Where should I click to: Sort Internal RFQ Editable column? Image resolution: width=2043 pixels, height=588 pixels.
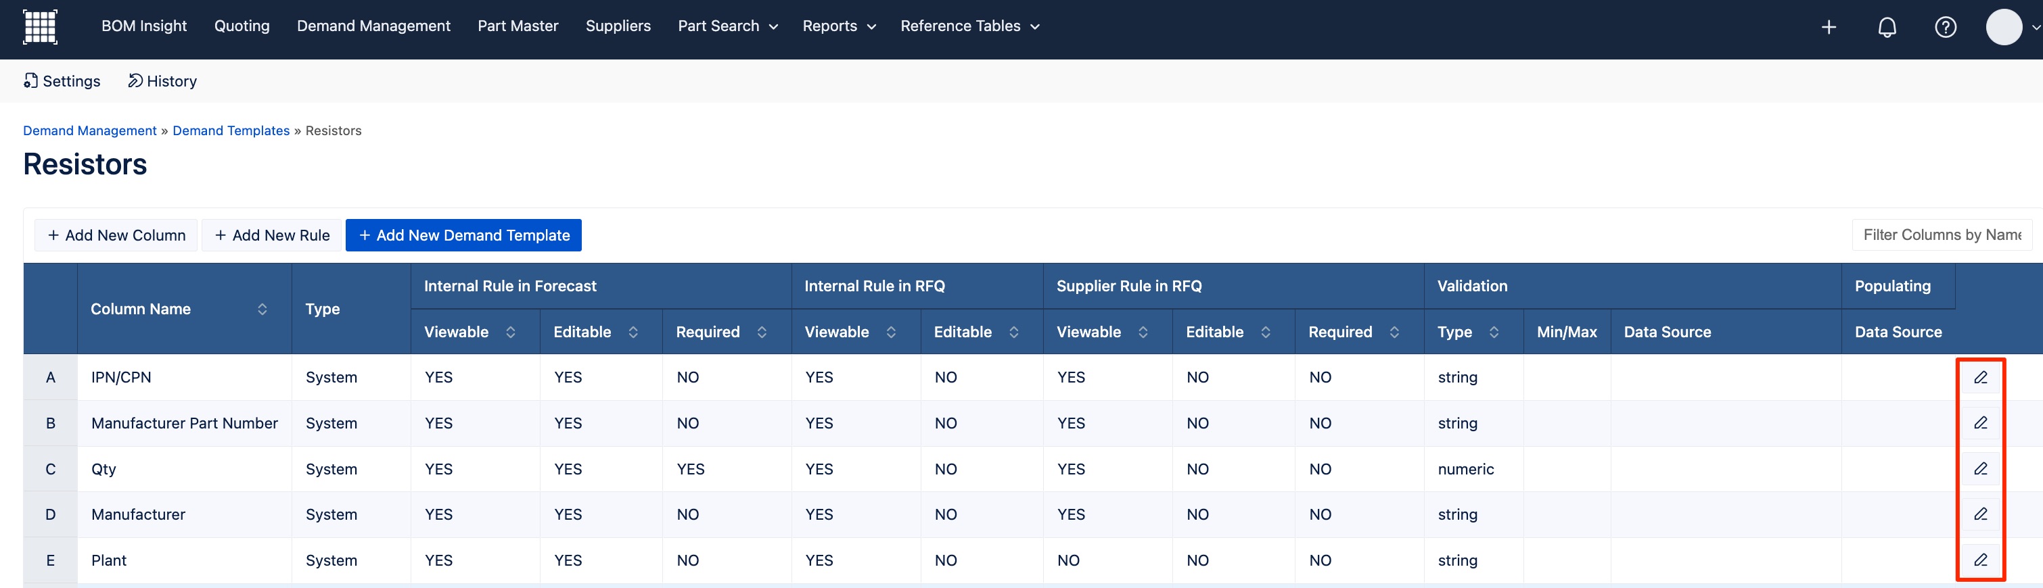(x=1013, y=332)
